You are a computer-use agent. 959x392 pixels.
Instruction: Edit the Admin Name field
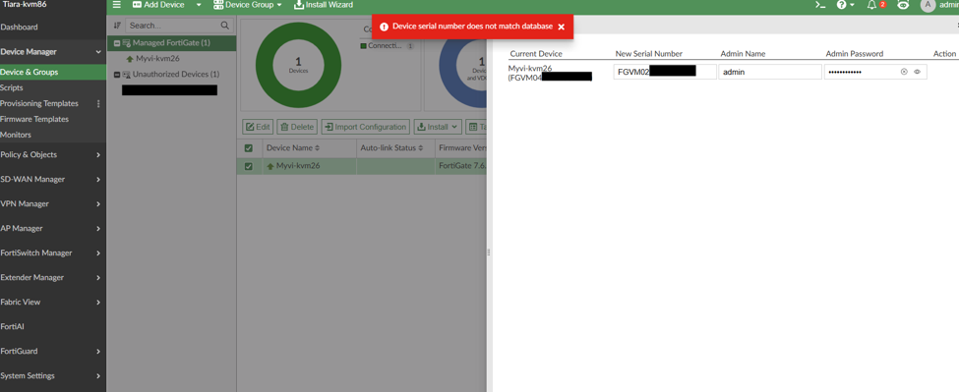[770, 72]
